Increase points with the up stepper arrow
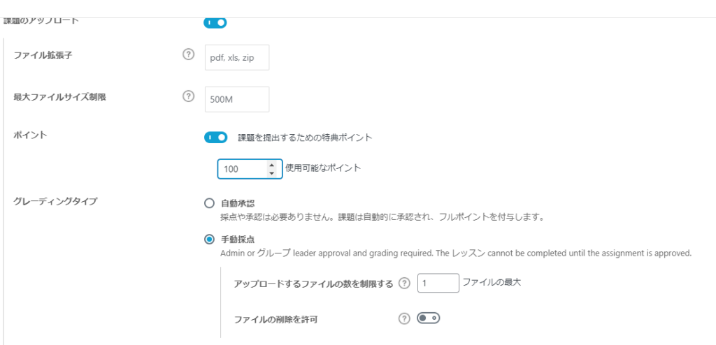The height and width of the screenshot is (345, 716). [272, 166]
